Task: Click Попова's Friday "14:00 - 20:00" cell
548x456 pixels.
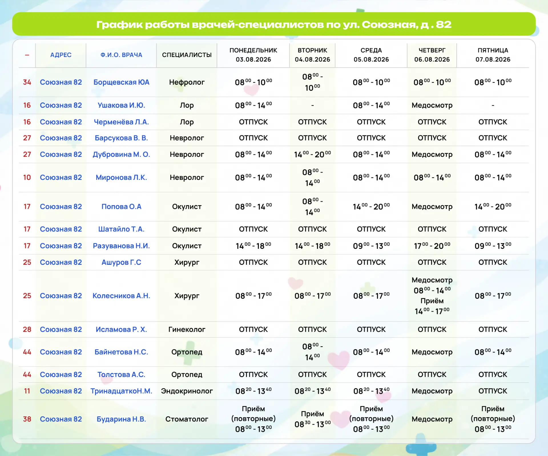Action: 493,206
